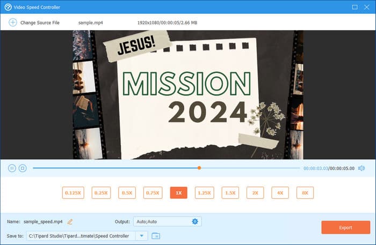Open the save folder icon

point(156,236)
